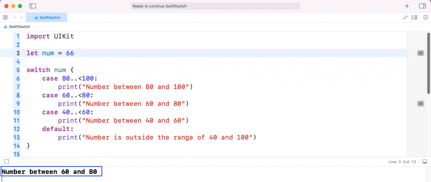Click line number 15 in the gutter
This screenshot has width=431, height=182.
click(x=16, y=154)
